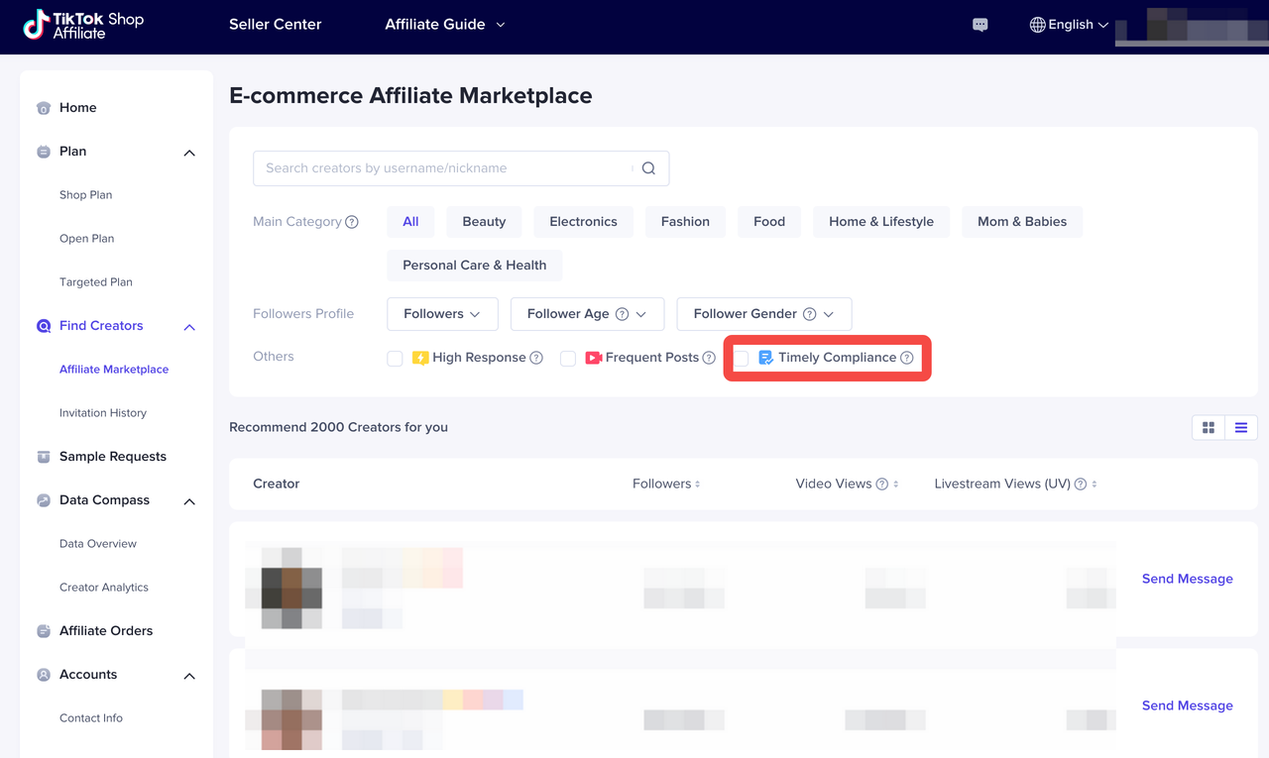Screen dimensions: 1269x758
Task: Click the chat message icon in header
Action: tap(980, 25)
